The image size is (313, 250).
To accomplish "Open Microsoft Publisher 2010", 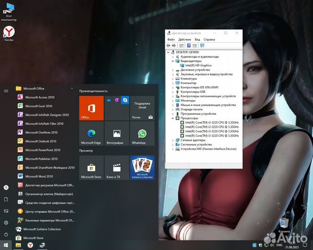I will [x=41, y=159].
